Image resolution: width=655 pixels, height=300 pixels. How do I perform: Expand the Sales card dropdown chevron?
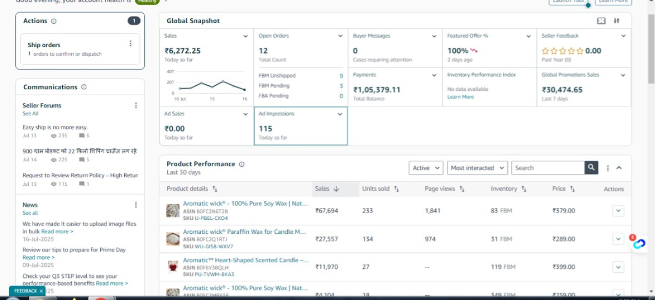[x=246, y=36]
